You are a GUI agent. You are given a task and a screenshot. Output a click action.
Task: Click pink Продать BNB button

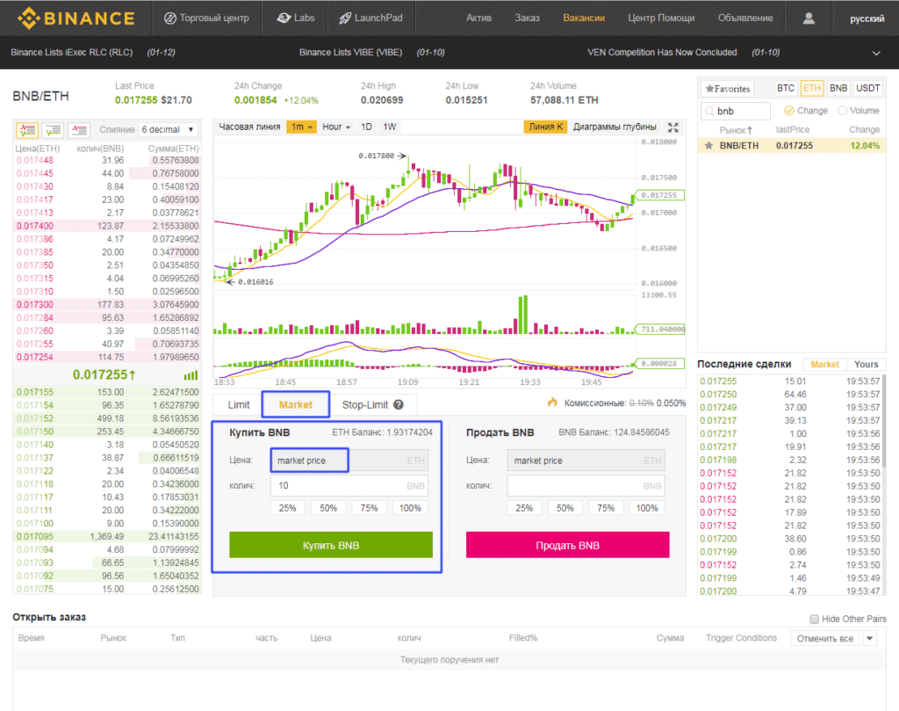point(568,545)
